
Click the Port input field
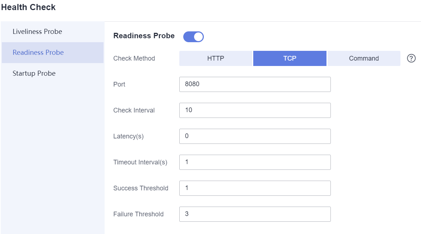[x=255, y=84]
